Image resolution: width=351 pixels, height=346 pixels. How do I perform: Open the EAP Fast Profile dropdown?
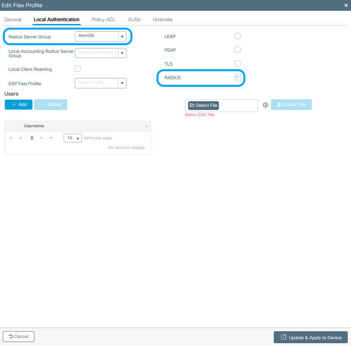122,83
